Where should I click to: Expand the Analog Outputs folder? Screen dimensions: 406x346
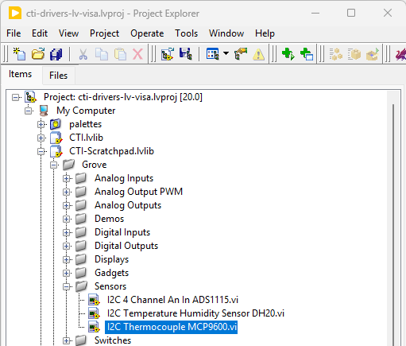pos(67,205)
